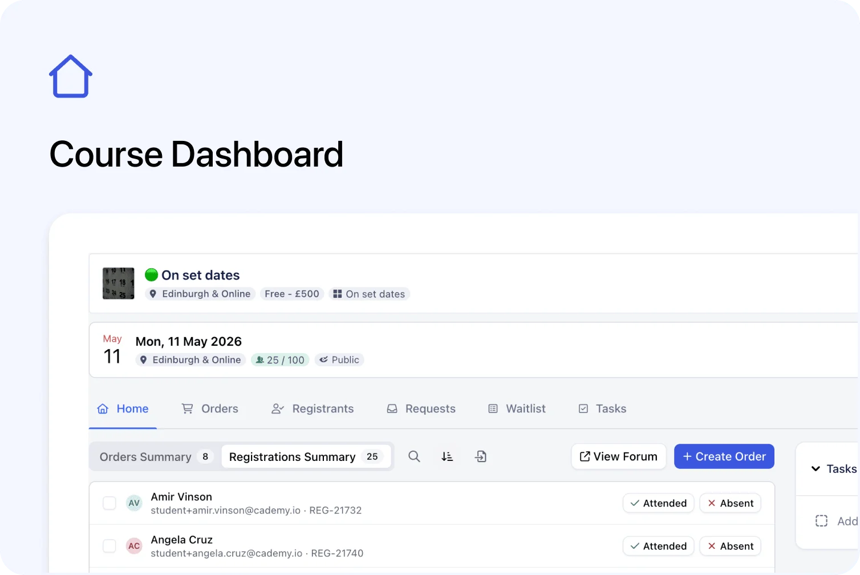Open the Orders tab
The width and height of the screenshot is (860, 575).
[210, 408]
